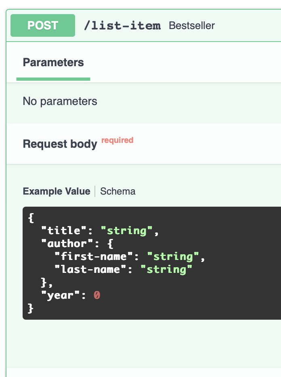Click the No parameters message
This screenshot has height=377, width=281.
click(x=60, y=101)
